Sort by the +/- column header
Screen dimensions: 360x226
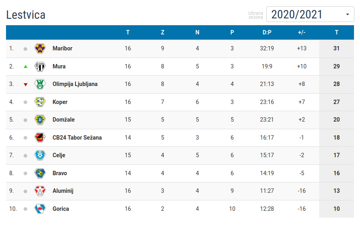[x=302, y=32]
